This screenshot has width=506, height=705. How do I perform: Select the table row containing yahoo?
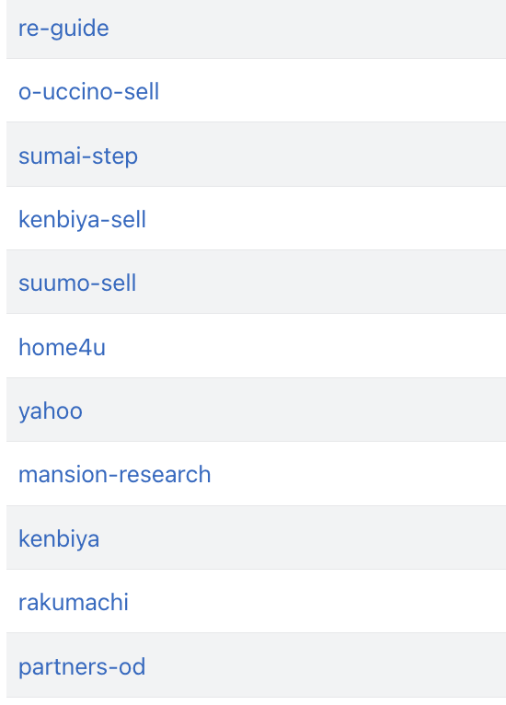click(x=256, y=410)
